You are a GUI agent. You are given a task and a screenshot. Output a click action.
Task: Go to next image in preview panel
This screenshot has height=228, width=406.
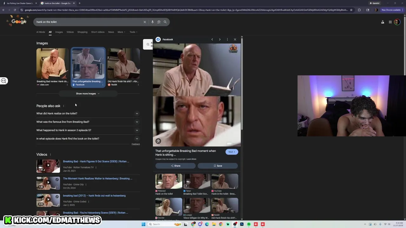point(219,39)
